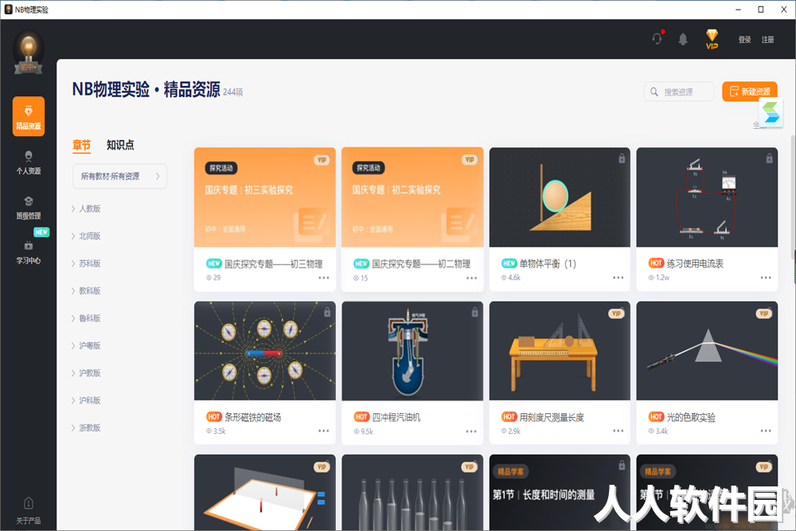Screen dimensions: 796x531
Task: Open the notifications bell
Action: (x=683, y=39)
